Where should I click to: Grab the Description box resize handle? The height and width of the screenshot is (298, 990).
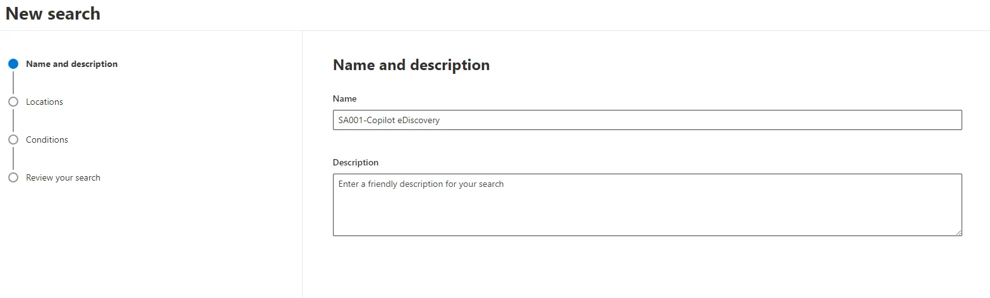[x=958, y=232]
